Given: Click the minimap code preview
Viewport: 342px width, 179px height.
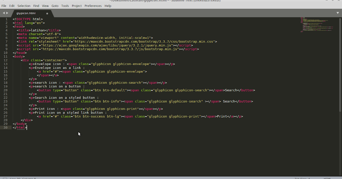Looking at the screenshot, I should [316, 24].
